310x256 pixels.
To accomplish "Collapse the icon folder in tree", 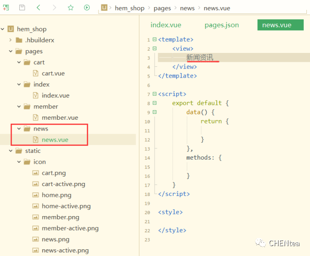I will tap(19, 162).
